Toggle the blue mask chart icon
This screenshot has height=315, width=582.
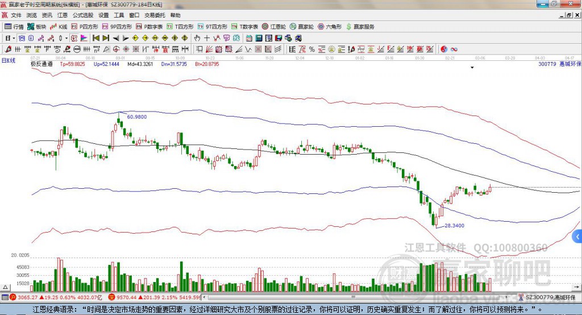pyautogui.click(x=22, y=38)
